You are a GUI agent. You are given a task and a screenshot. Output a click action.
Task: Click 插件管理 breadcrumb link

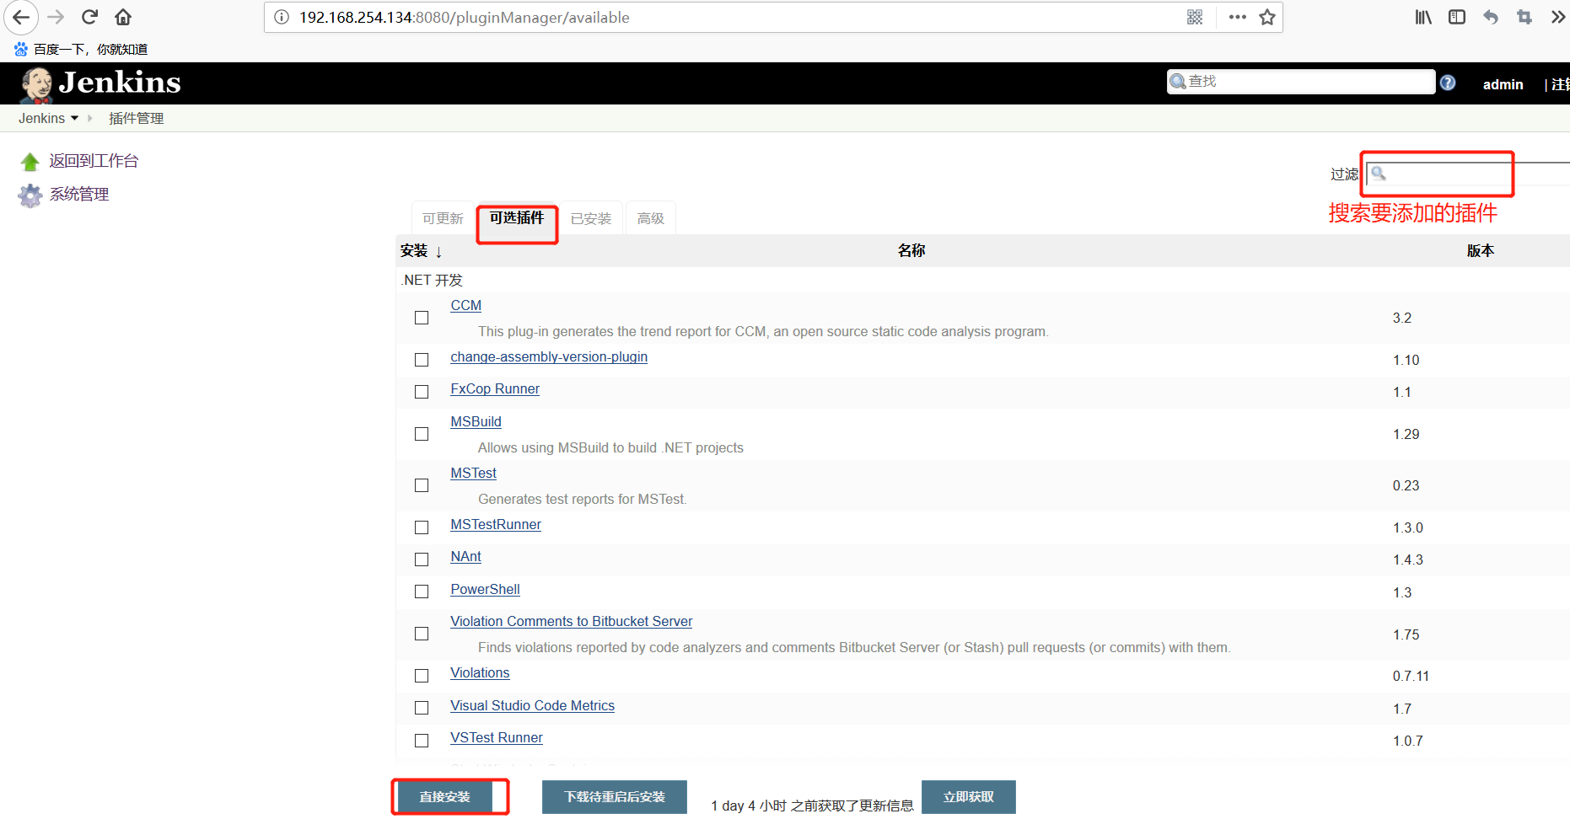tap(136, 119)
